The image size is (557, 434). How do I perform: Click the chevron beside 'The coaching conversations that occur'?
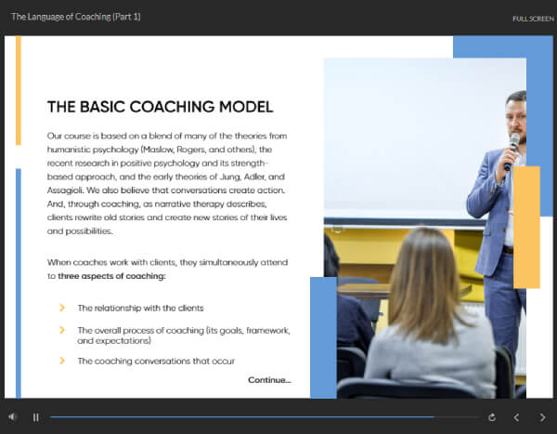click(x=62, y=361)
